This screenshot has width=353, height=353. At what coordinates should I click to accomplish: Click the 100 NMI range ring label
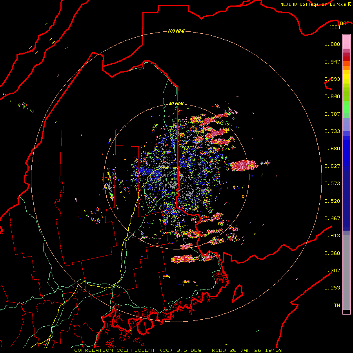[176, 31]
